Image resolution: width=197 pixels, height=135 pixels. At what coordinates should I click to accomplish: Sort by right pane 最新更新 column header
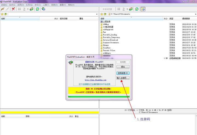tap(186, 19)
